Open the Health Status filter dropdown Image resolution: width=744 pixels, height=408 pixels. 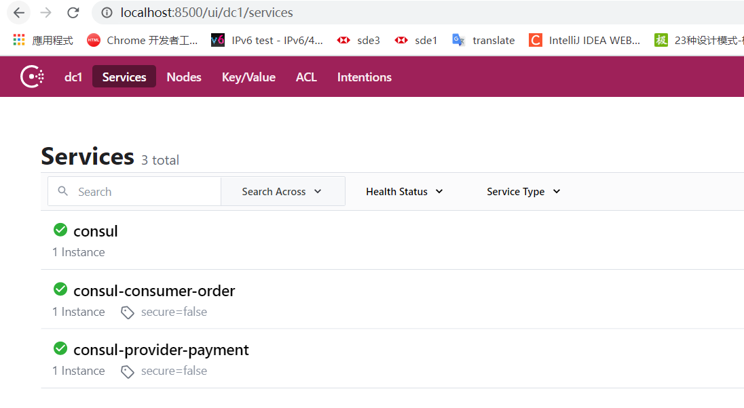[x=404, y=192]
